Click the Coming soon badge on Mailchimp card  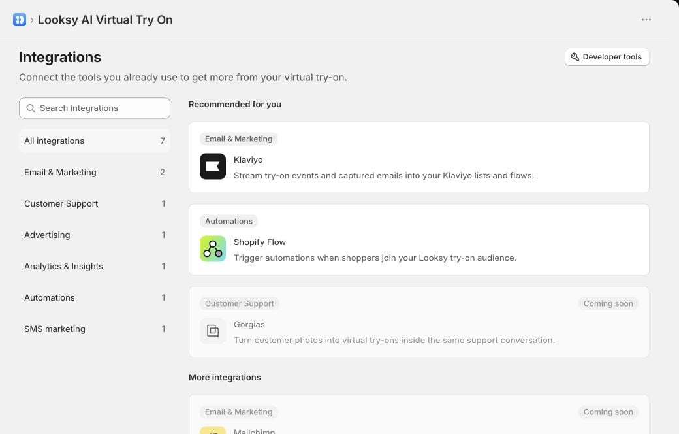(608, 412)
